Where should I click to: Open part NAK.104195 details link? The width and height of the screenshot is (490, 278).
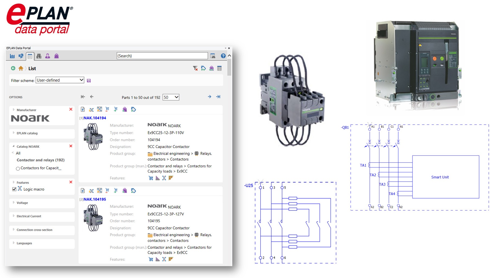[x=95, y=199]
